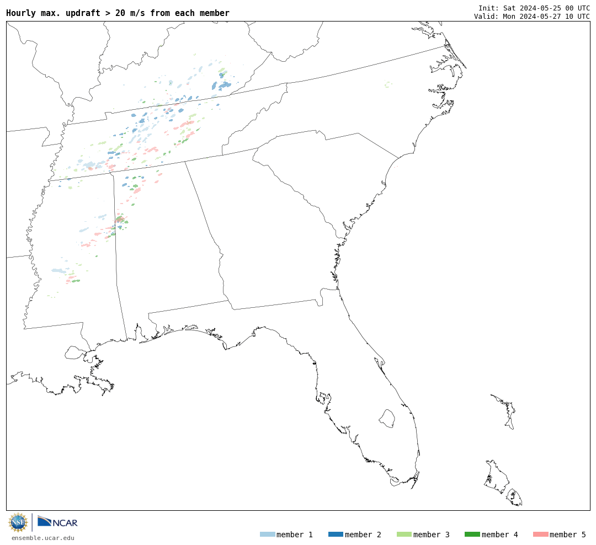The height and width of the screenshot is (545, 596).
Task: Click the Hourly max. updraft title text
Action: tap(118, 13)
